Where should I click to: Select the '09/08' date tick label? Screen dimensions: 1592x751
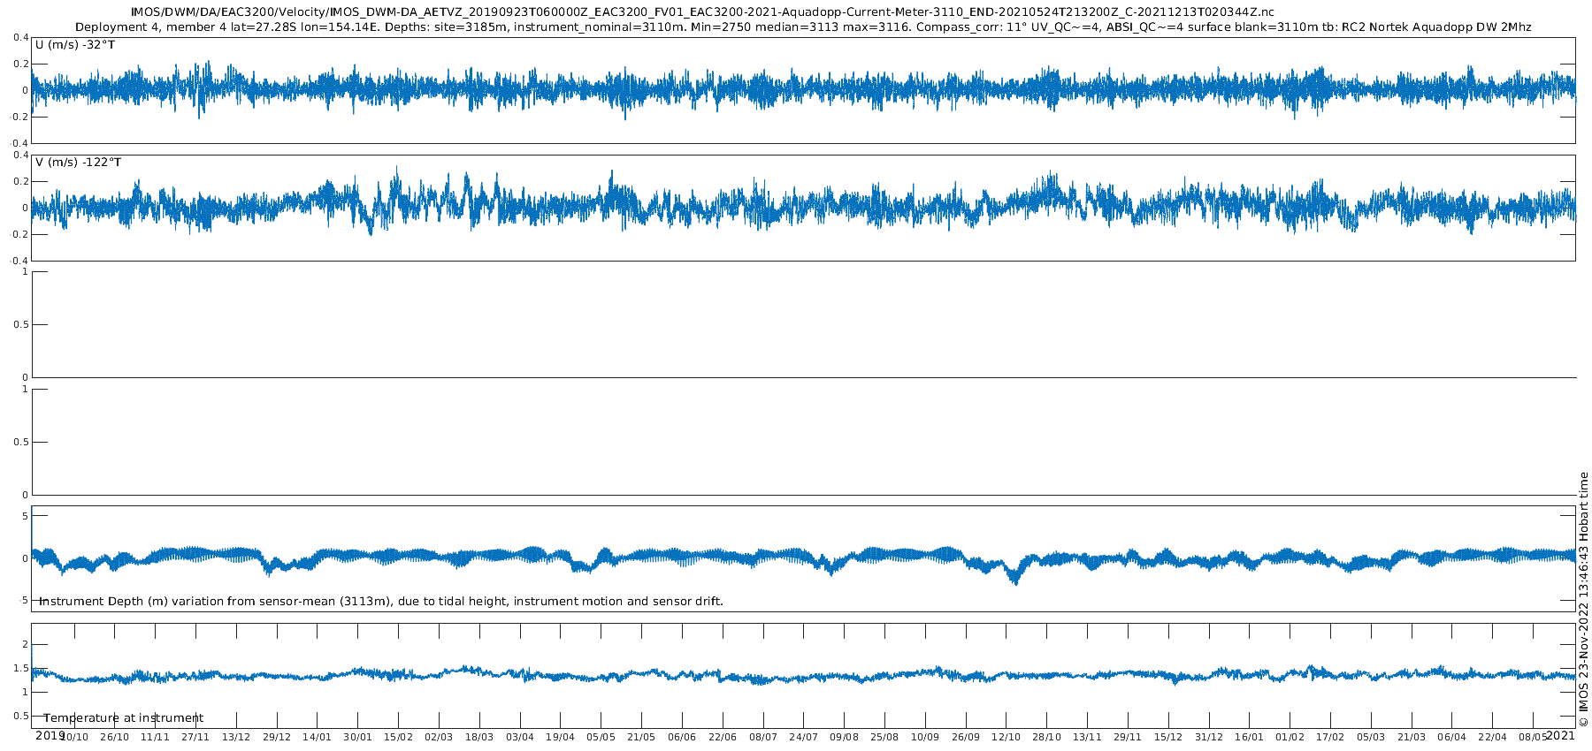tap(844, 737)
